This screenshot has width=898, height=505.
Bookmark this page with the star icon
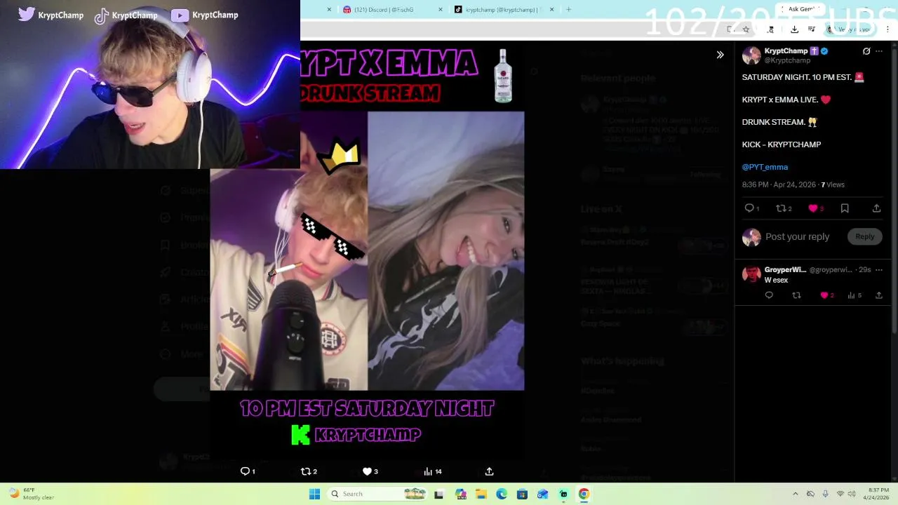point(746,29)
